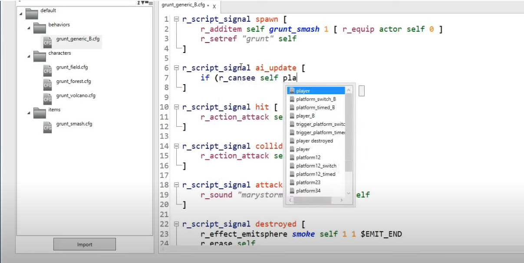Image resolution: width=524 pixels, height=263 pixels.
Task: Fold the destroyed block on line 22
Action: tap(176, 224)
